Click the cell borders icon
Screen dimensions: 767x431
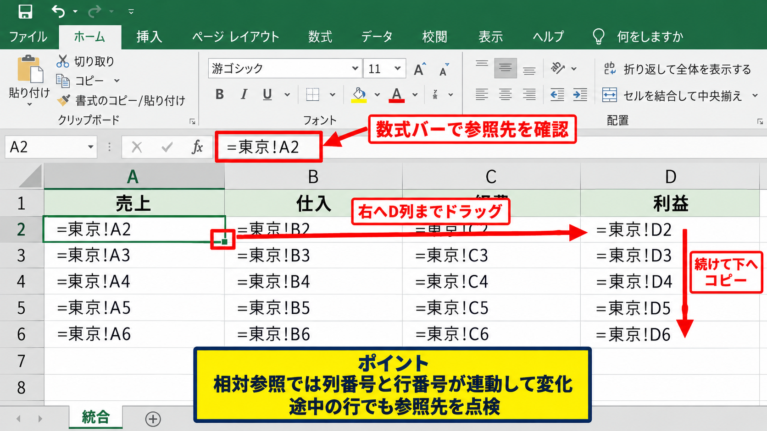pos(312,94)
